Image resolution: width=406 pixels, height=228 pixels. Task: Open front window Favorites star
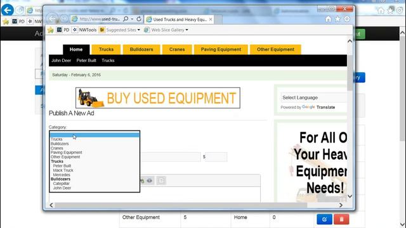pos(337,19)
